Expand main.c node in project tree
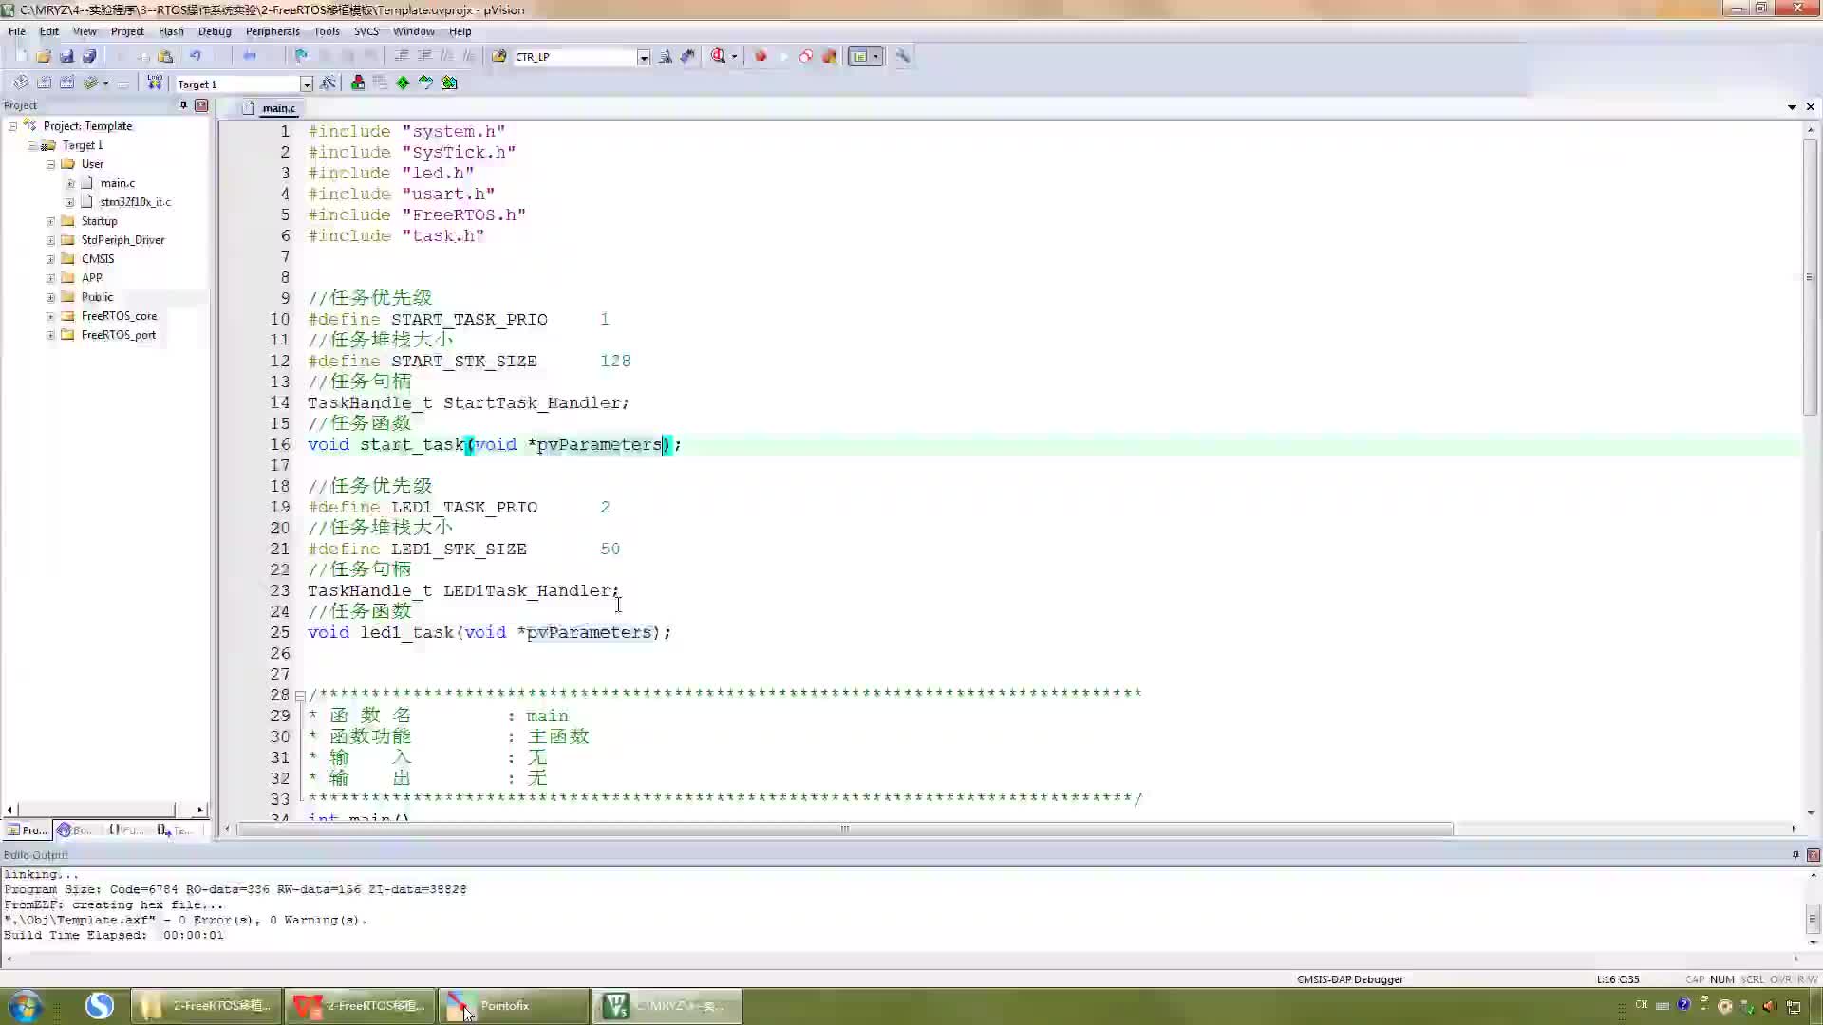Image resolution: width=1823 pixels, height=1025 pixels. 69,183
